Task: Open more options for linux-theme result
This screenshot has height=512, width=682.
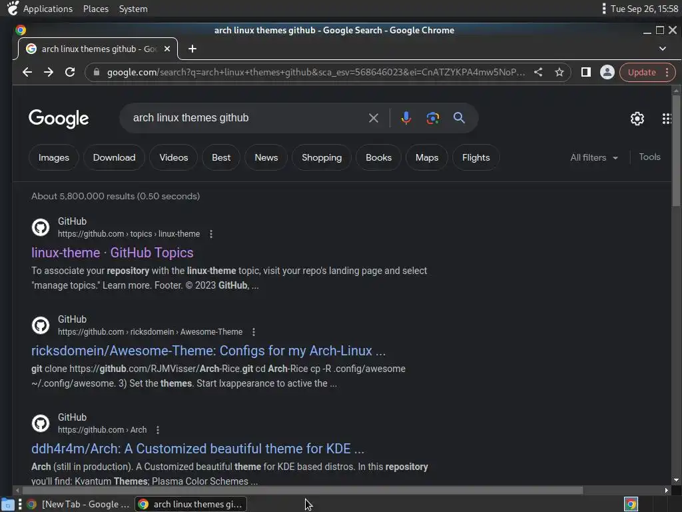Action: 211,234
